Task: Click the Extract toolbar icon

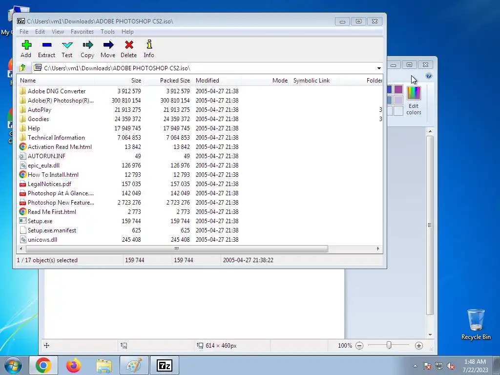Action: coord(46,49)
